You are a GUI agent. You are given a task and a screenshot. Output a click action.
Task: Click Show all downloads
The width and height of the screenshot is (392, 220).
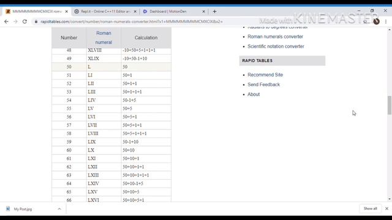pyautogui.click(x=370, y=208)
